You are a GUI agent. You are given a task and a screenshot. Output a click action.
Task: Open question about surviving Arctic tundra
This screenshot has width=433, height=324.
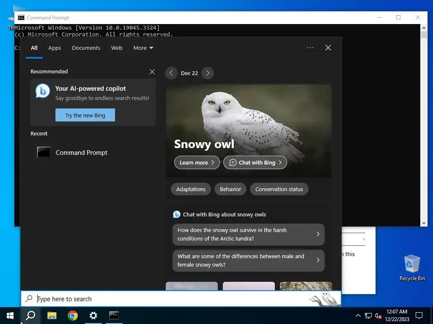pyautogui.click(x=249, y=234)
